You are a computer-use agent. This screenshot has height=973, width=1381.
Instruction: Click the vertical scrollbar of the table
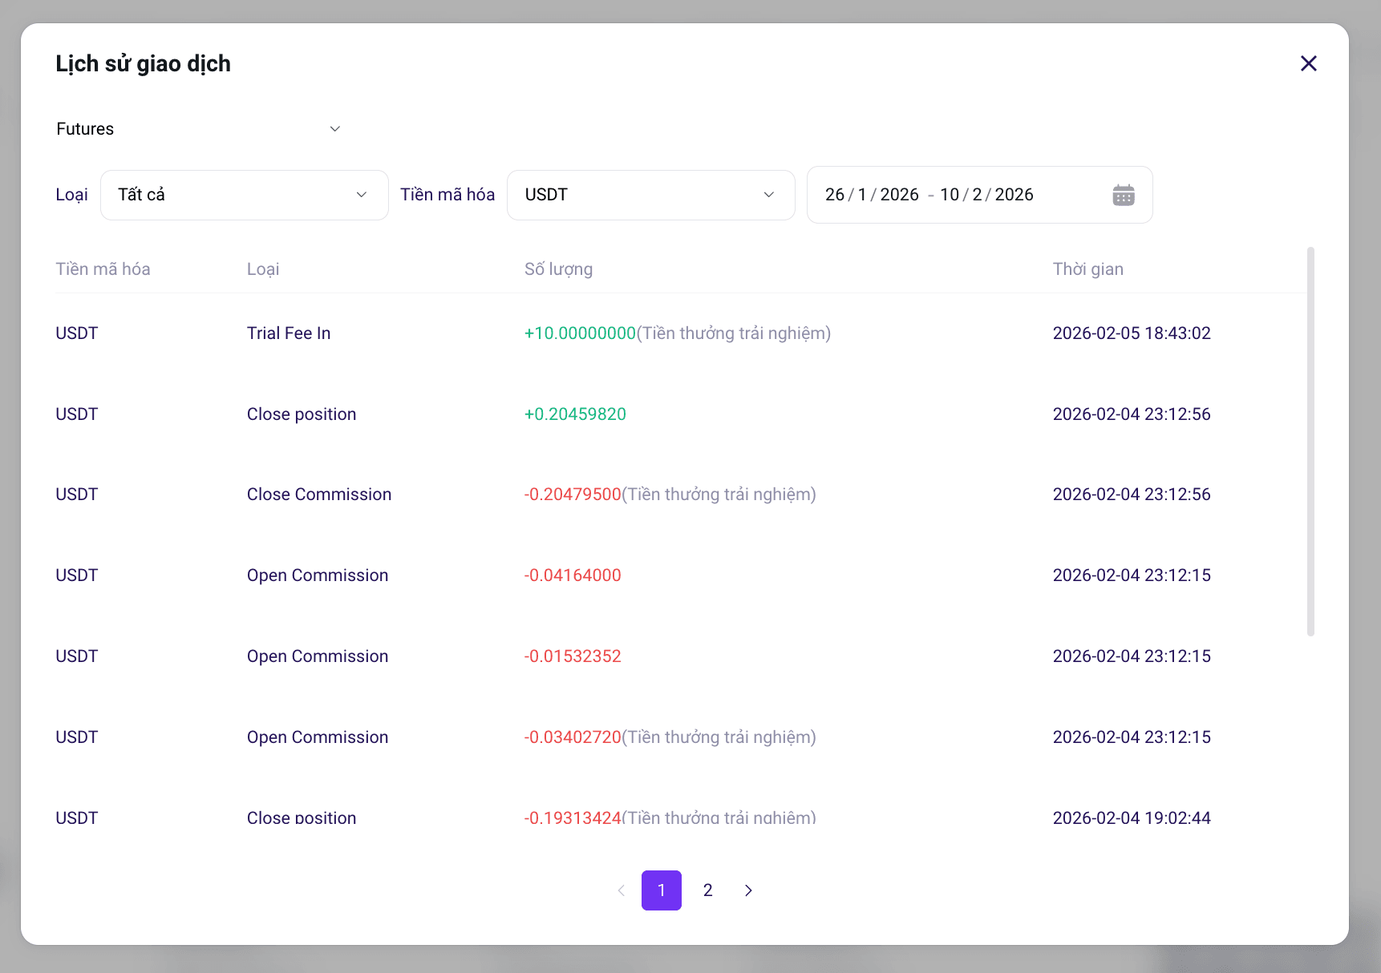click(x=1310, y=442)
